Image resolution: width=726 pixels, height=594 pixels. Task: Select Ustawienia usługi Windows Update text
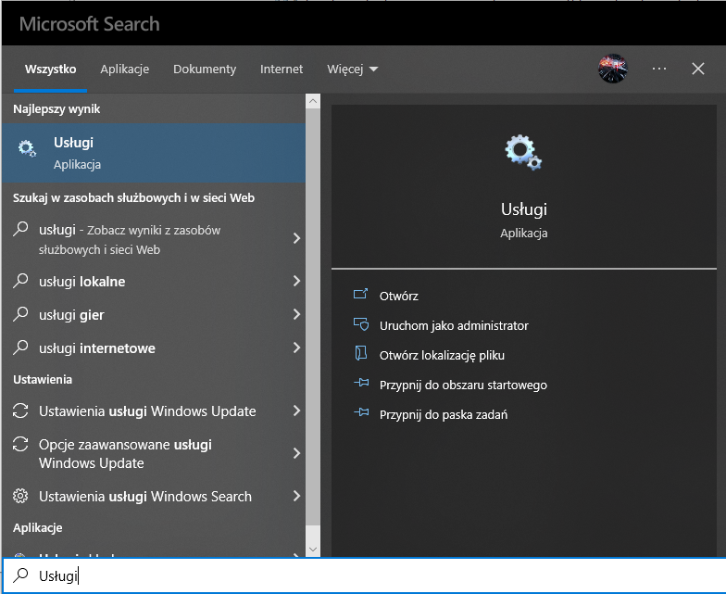click(147, 411)
